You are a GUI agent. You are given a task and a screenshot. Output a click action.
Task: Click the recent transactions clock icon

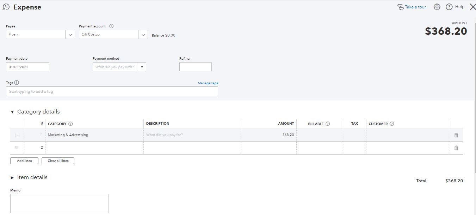click(x=6, y=7)
